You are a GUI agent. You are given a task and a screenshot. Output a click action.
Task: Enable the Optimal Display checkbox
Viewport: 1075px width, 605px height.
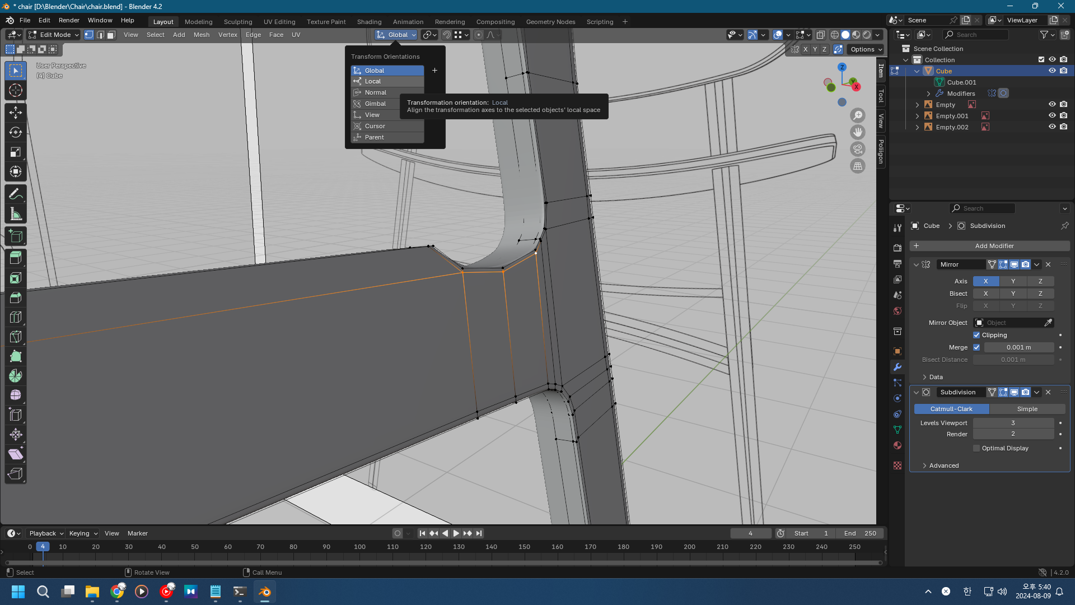[976, 448]
